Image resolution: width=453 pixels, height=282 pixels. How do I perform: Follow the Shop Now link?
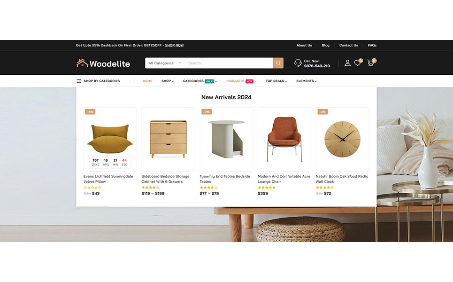point(174,46)
